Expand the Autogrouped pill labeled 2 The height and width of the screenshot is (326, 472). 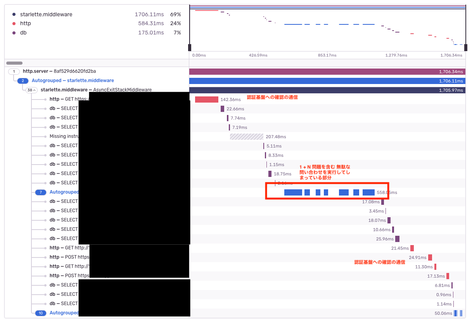tap(23, 81)
